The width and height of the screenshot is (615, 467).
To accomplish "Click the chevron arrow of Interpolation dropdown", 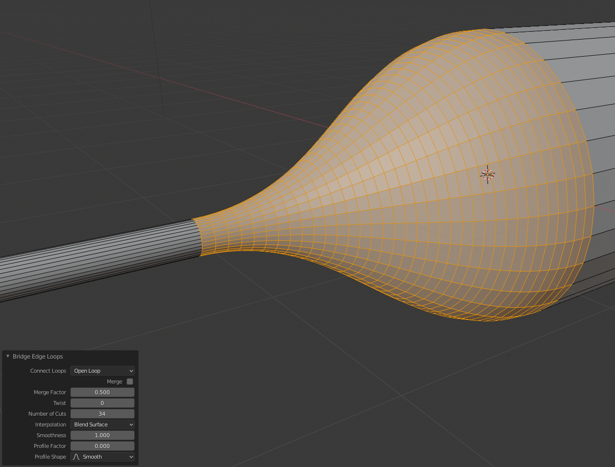I will (131, 425).
